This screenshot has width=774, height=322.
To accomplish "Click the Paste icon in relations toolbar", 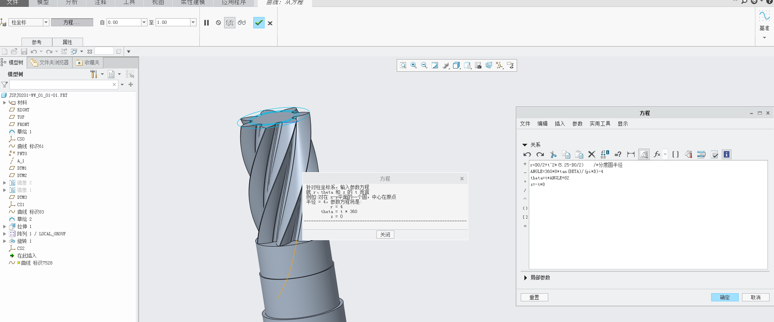I will (x=579, y=154).
